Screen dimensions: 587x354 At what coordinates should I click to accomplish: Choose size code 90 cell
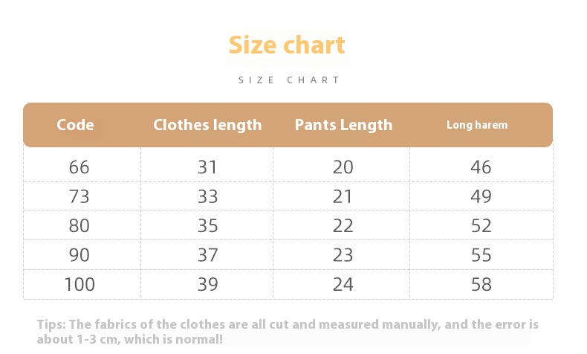[x=79, y=255]
